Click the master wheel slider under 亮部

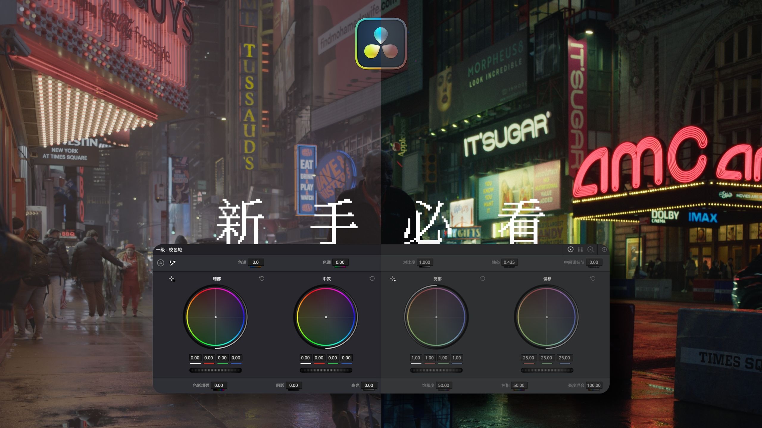[436, 370]
